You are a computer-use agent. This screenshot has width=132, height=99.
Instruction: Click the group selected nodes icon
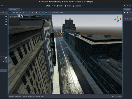point(29,13)
